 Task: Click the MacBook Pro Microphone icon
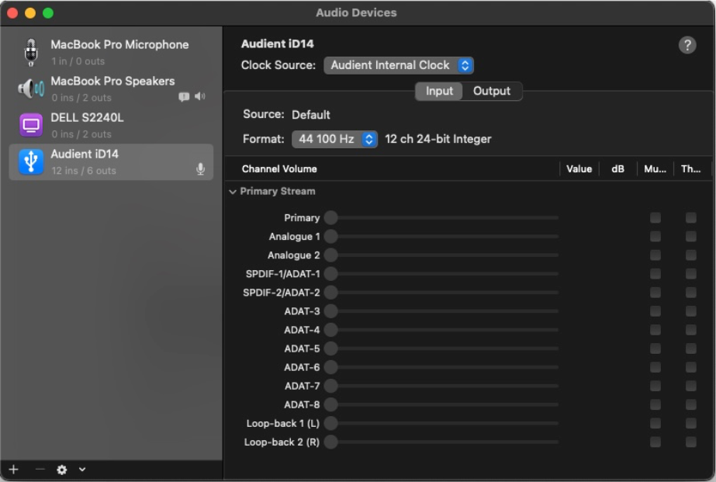coord(31,52)
